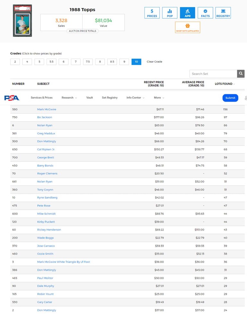Click the 1988 Topps card thumbnail
The image size is (247, 314).
click(x=22, y=21)
